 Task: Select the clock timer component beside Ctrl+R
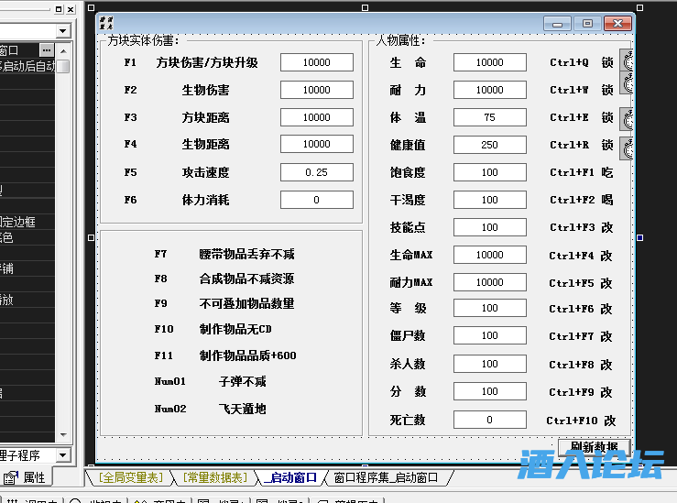click(x=627, y=146)
